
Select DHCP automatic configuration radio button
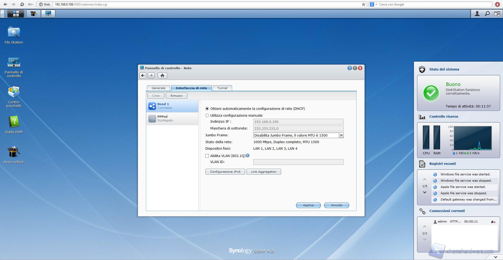pyautogui.click(x=207, y=109)
